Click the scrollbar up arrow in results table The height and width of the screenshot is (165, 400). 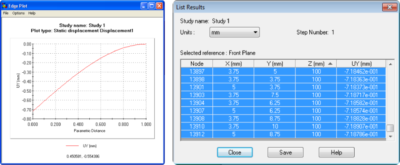[x=390, y=64]
